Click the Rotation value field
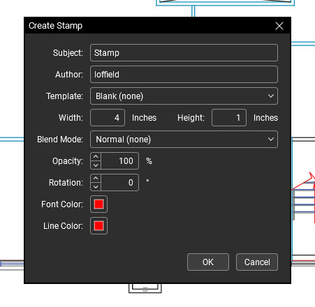315x307 pixels. click(120, 183)
